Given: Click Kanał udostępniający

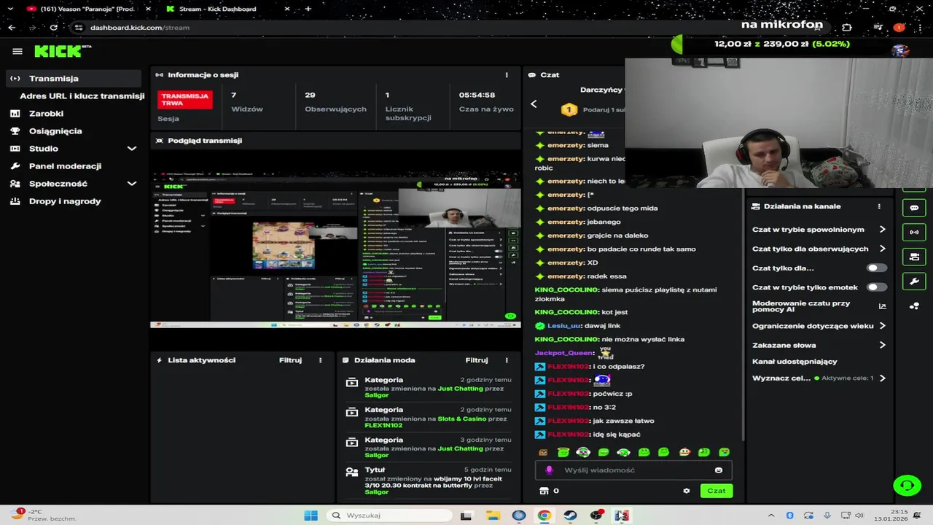Looking at the screenshot, I should click(795, 362).
